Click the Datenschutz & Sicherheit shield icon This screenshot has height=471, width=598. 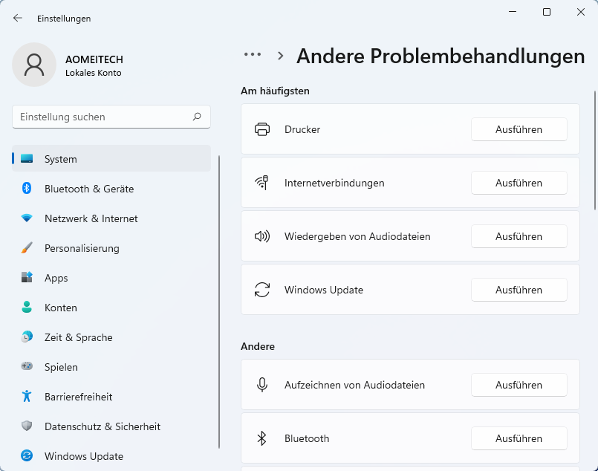pos(27,426)
